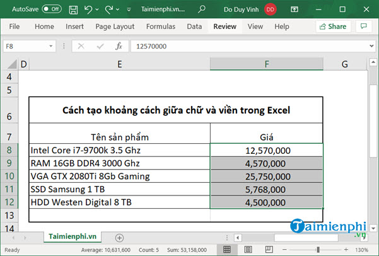379x256 pixels.
Task: Open the Formulas tab
Action: 161,26
